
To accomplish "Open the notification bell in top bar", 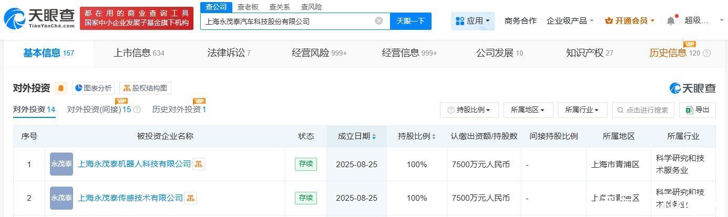I will 671,21.
